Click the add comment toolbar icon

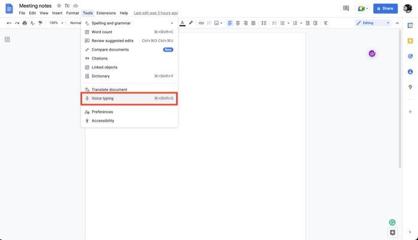[209, 23]
